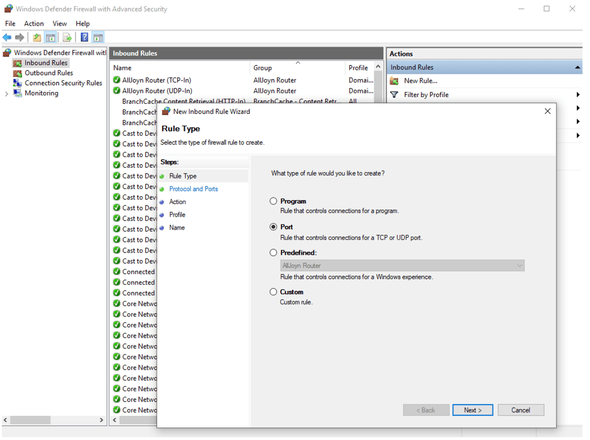The width and height of the screenshot is (590, 440).
Task: Open the Help menu
Action: tap(83, 24)
